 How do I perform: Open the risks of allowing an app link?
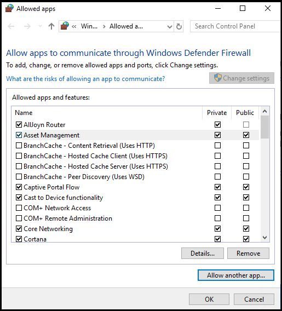85,79
